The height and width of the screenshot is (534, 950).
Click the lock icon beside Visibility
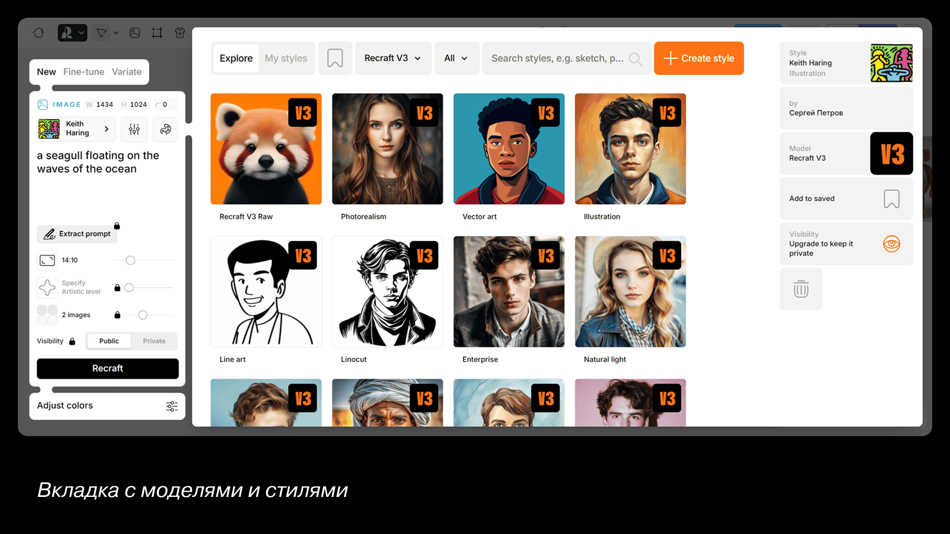tap(72, 341)
